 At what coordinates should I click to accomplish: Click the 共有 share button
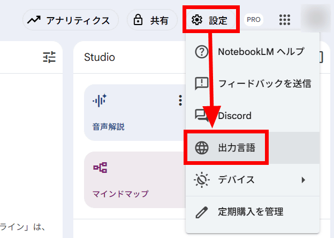(152, 20)
